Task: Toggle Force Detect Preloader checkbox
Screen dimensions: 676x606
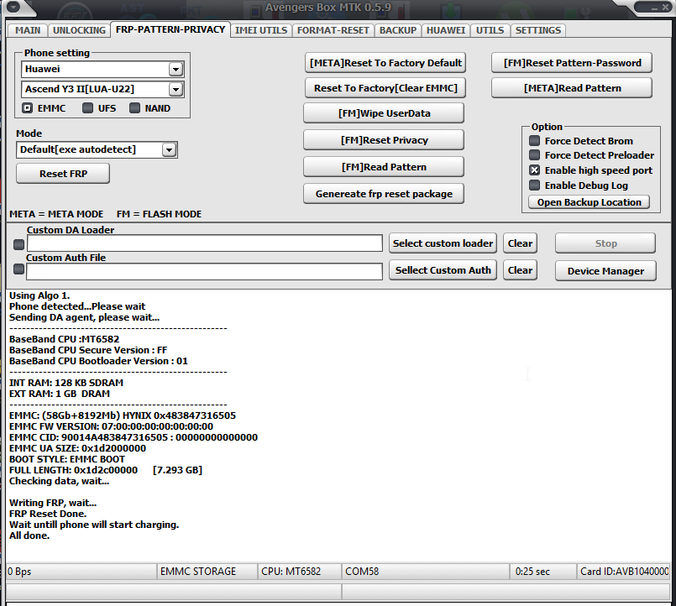Action: pos(534,155)
